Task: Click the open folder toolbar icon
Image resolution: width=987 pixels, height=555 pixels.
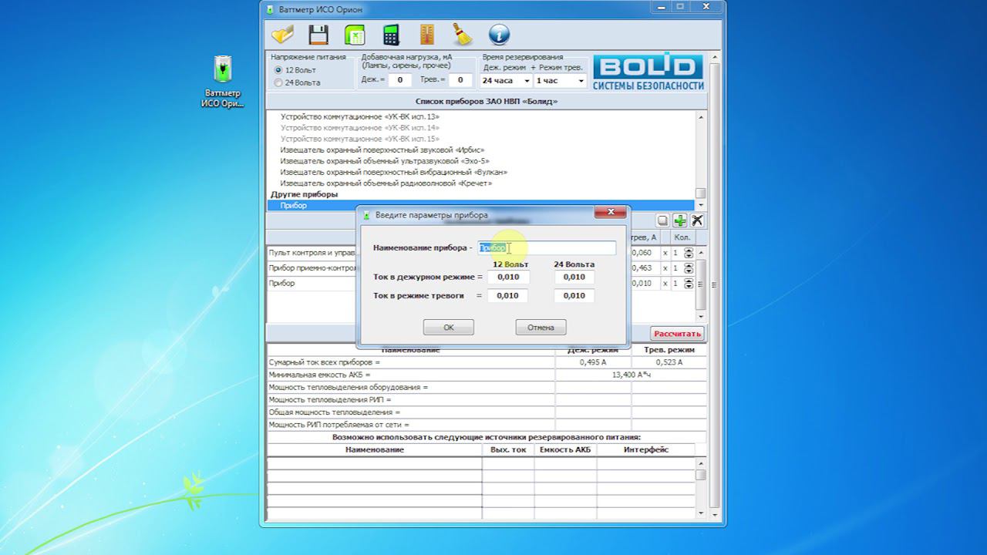Action: (x=283, y=35)
